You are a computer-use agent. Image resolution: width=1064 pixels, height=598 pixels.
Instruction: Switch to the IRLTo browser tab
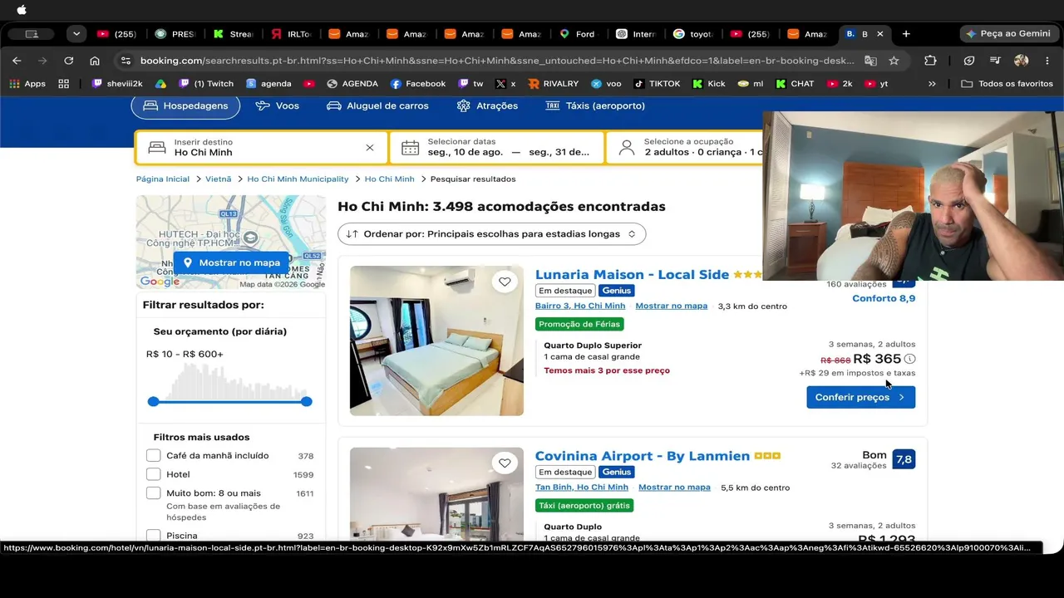pos(291,34)
